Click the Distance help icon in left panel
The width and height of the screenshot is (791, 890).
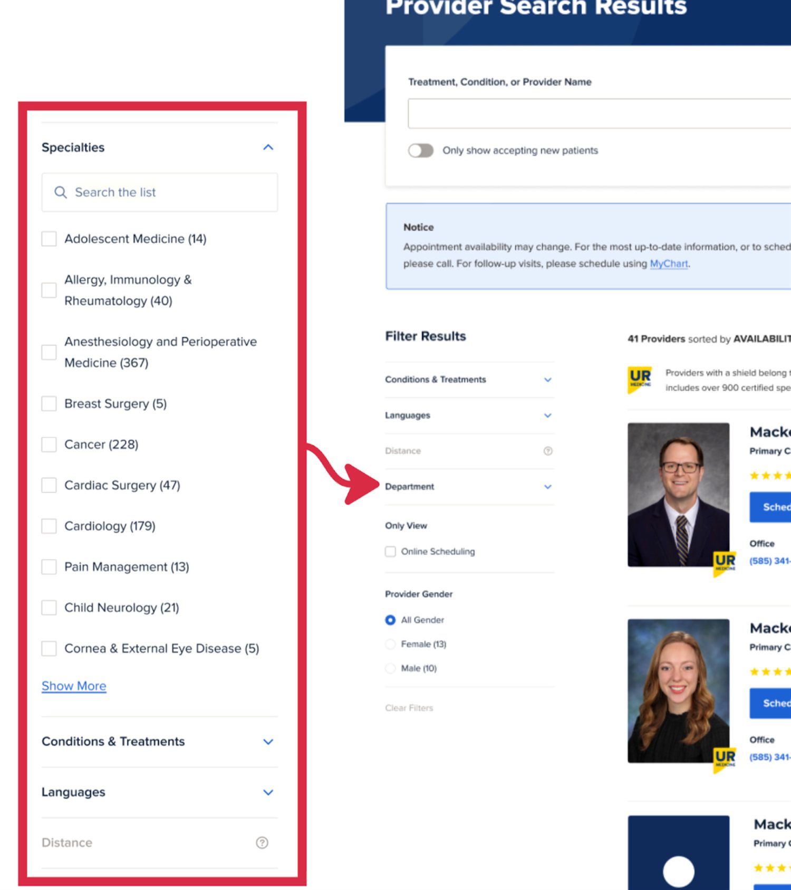262,842
